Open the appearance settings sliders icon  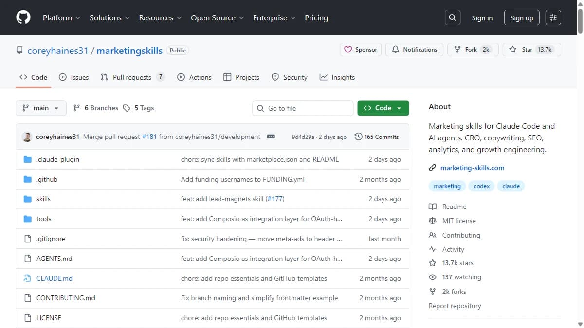point(553,17)
